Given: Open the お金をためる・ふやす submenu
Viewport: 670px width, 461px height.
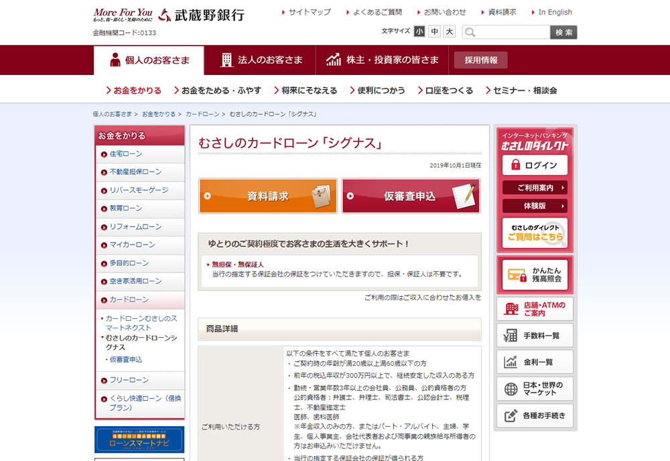Looking at the screenshot, I should [x=218, y=90].
